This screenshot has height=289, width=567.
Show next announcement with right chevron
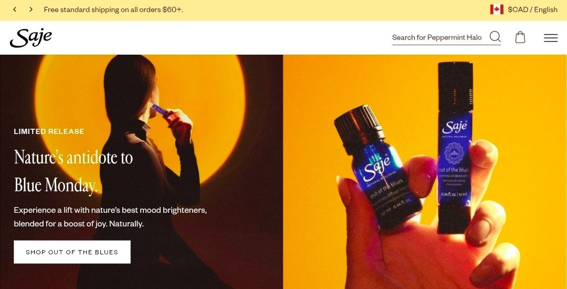pos(31,9)
